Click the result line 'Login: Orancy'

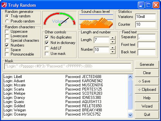point(14,98)
